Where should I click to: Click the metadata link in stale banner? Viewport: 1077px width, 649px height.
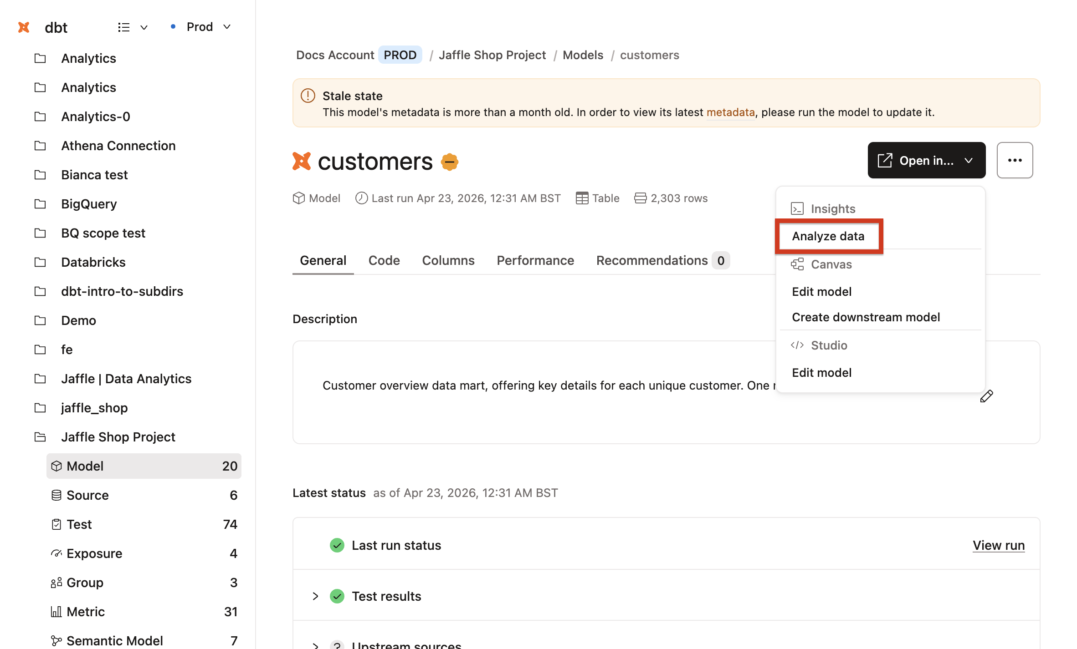point(730,112)
